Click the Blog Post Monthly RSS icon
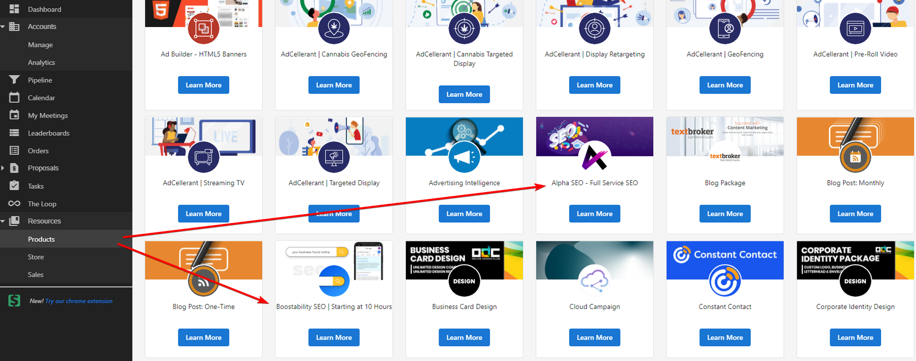Image resolution: width=916 pixels, height=361 pixels. click(x=855, y=157)
